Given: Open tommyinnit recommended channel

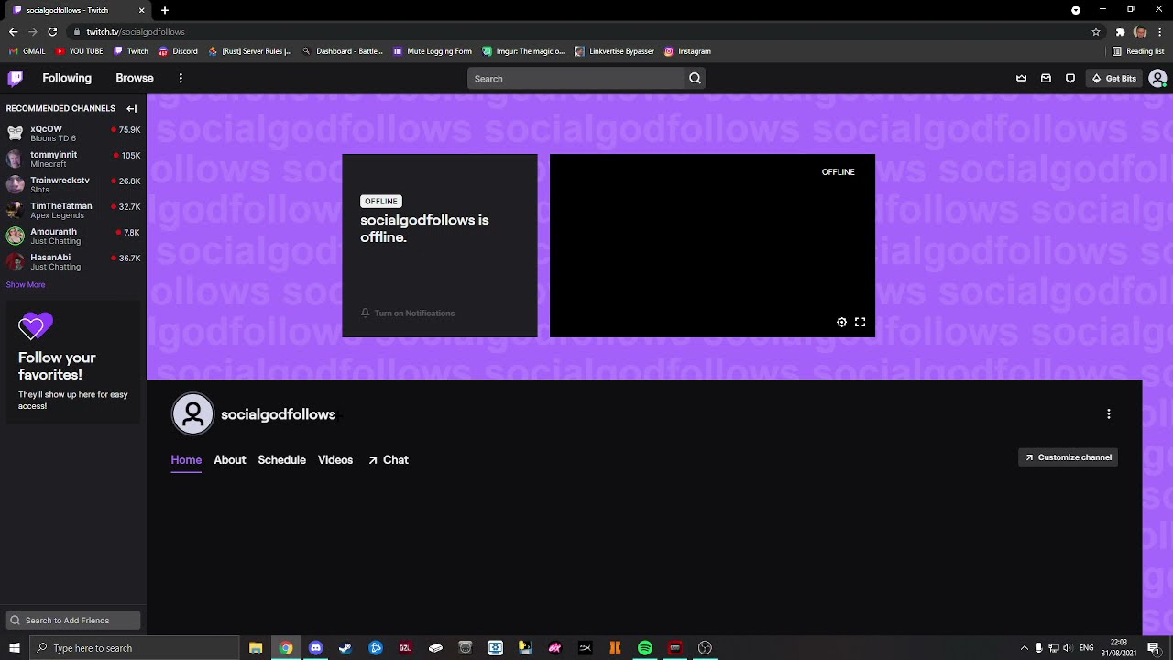Looking at the screenshot, I should [x=73, y=159].
